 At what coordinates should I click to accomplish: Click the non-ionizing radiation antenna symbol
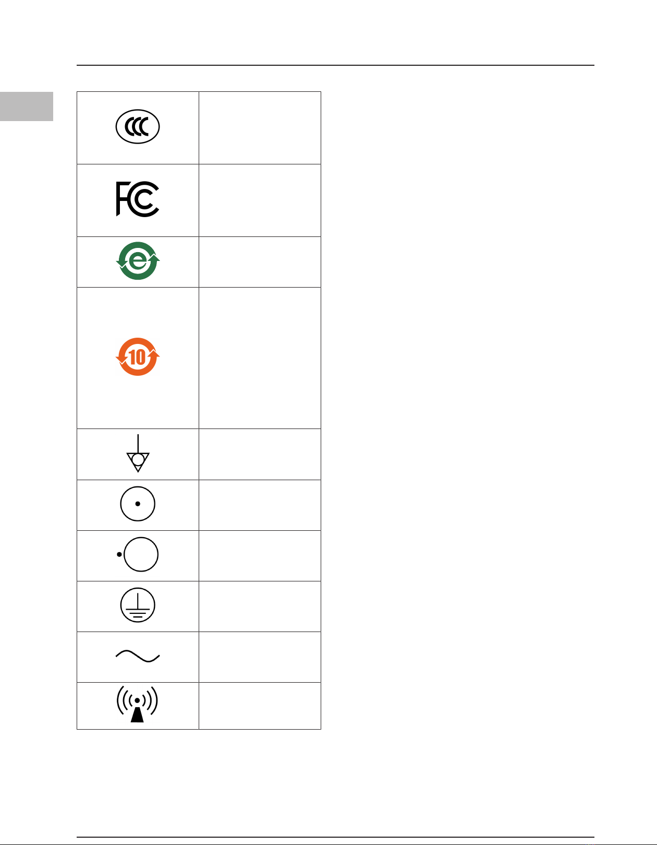(x=137, y=704)
